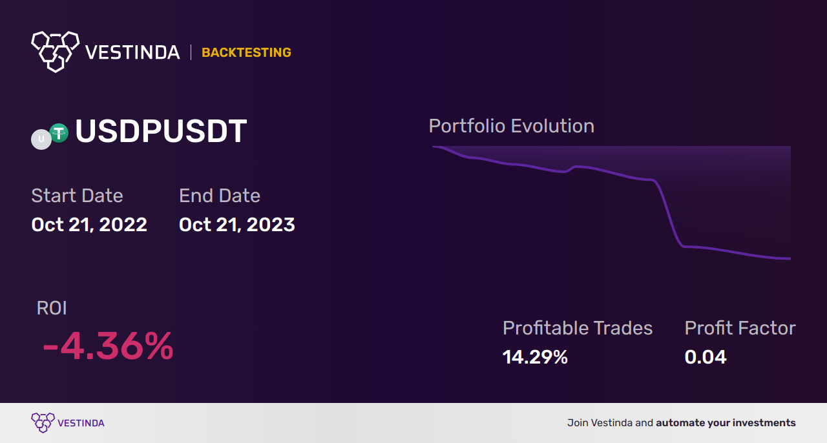Click the Profitable Trades label
827x443 pixels.
pos(578,328)
